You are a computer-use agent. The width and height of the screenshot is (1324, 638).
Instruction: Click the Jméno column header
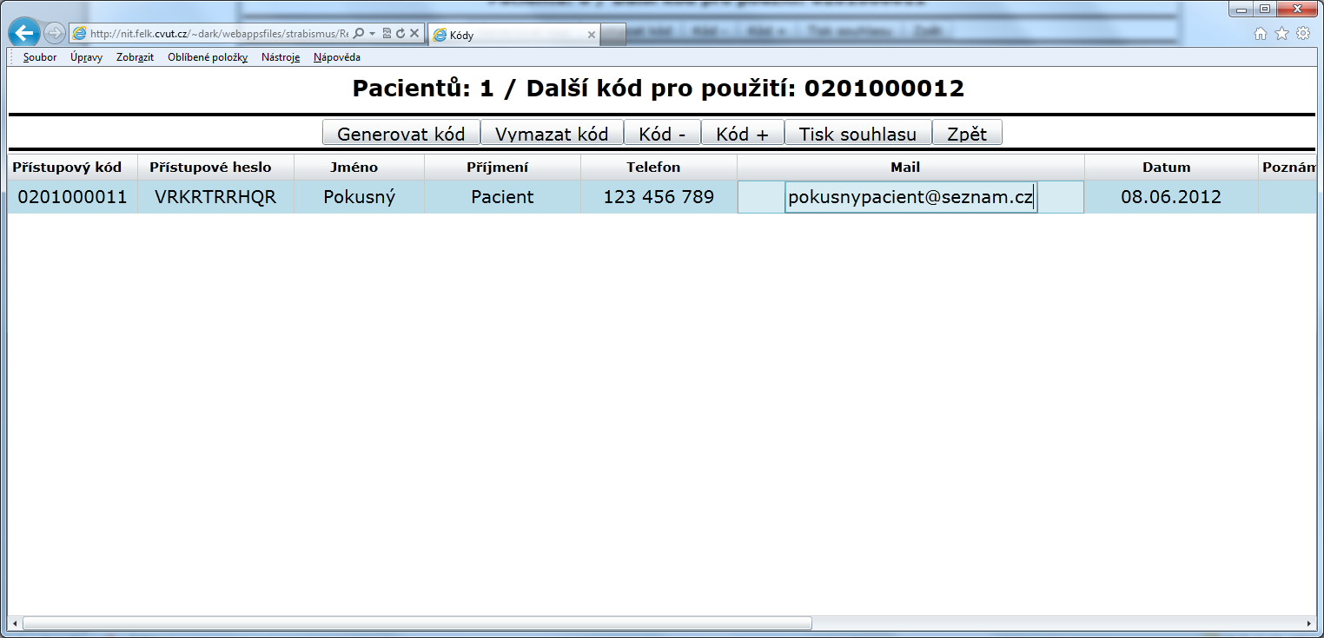(359, 167)
